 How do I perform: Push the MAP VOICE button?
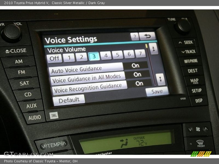194,81
